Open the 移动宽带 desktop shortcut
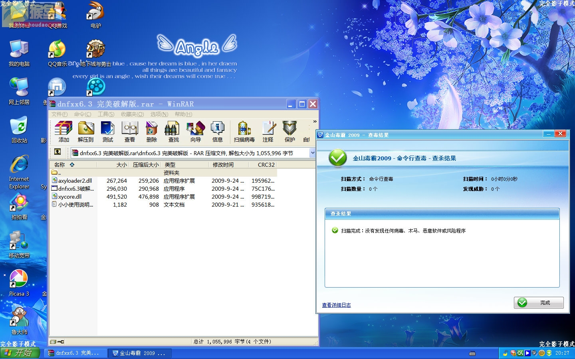This screenshot has width=575, height=359. point(19,245)
